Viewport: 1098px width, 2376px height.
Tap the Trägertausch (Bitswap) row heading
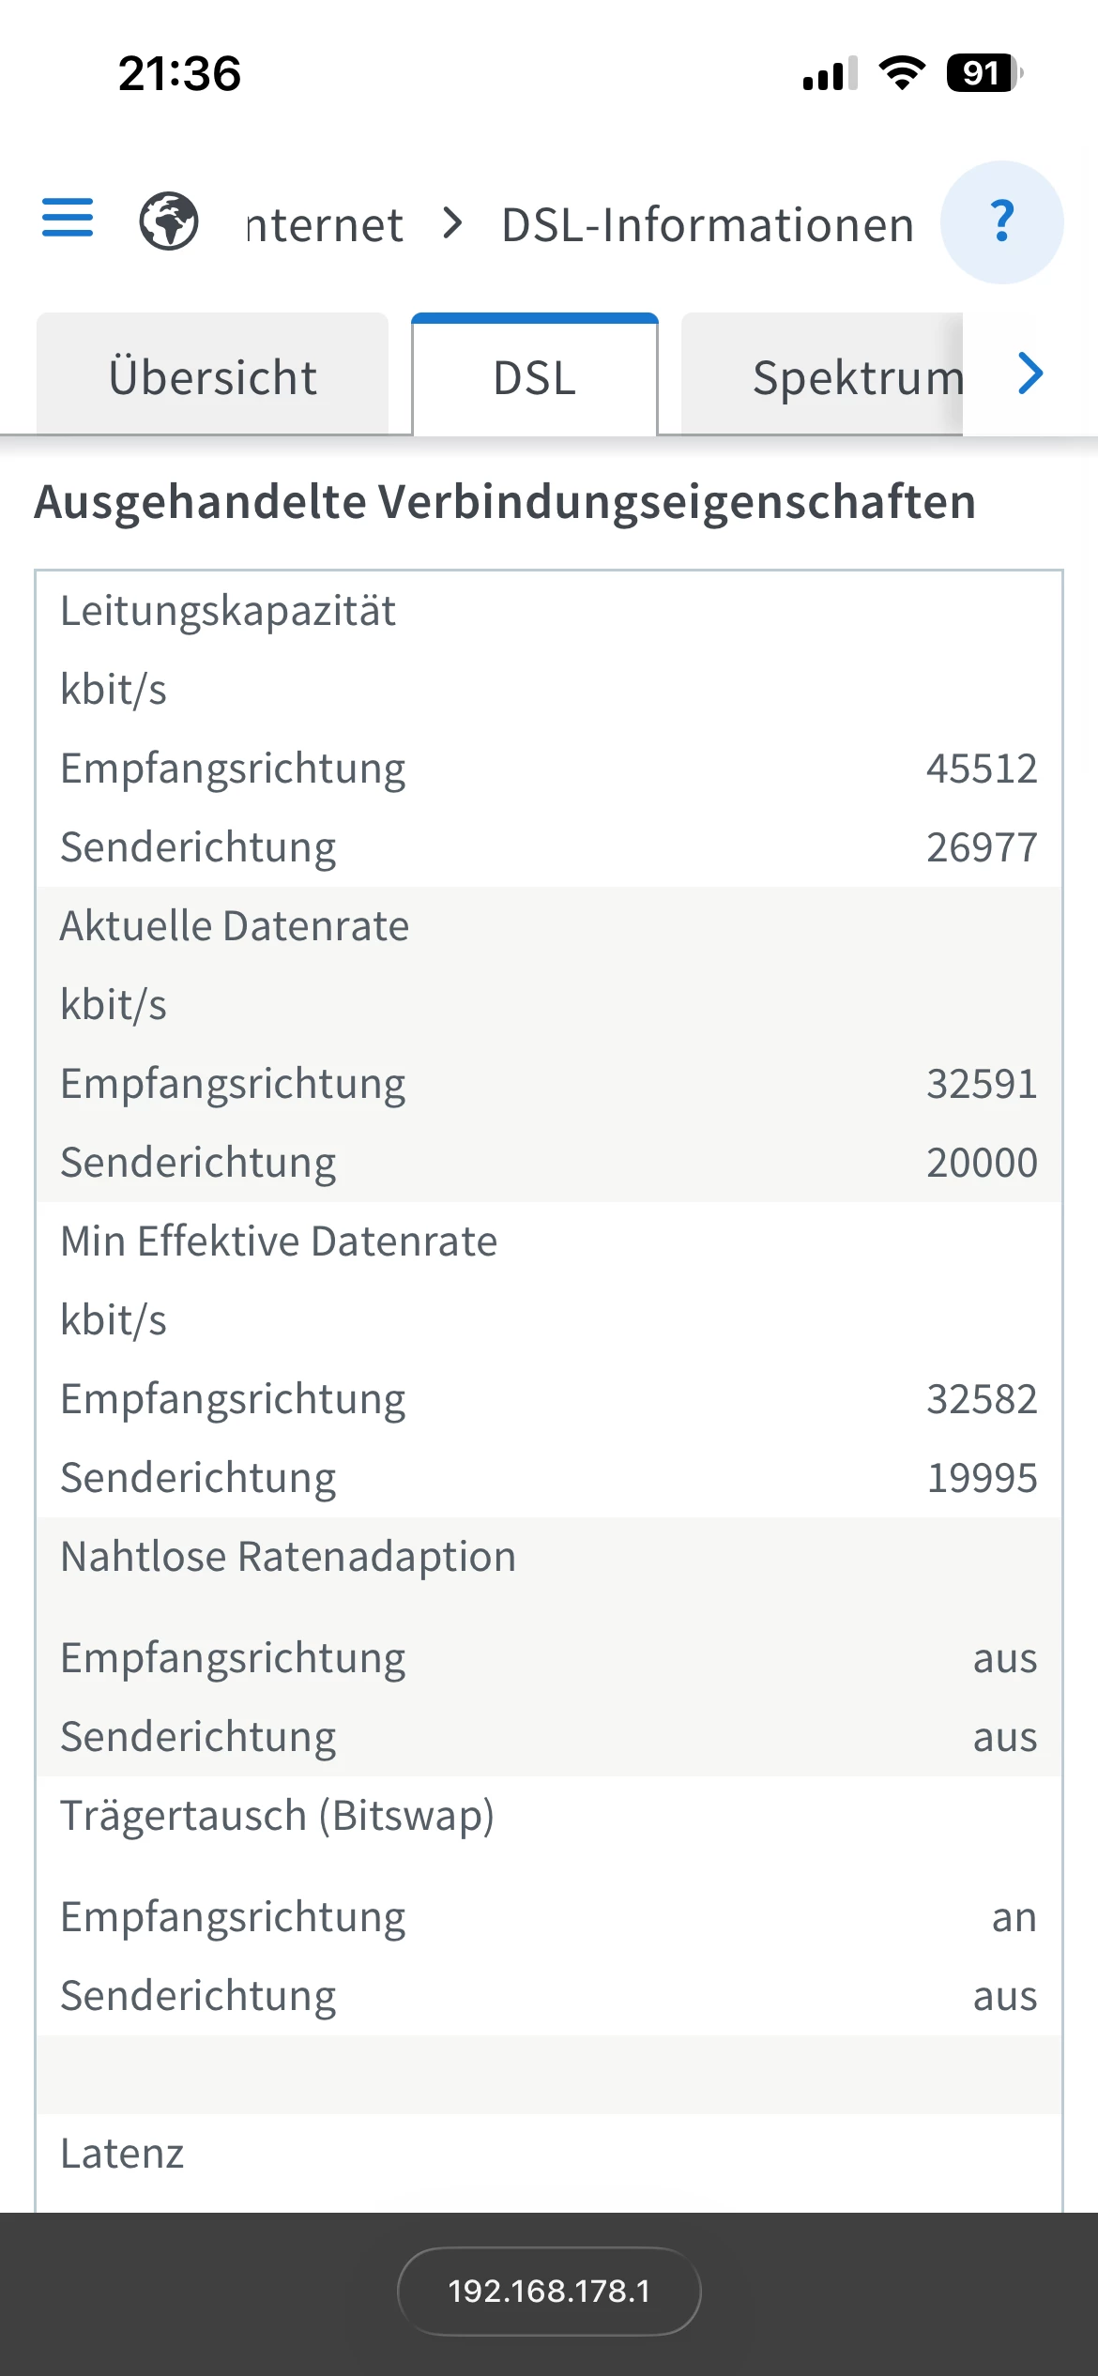click(277, 1815)
